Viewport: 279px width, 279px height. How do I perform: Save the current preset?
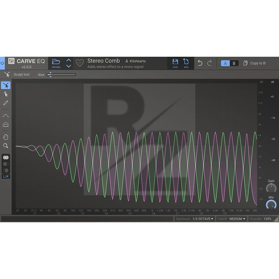pyautogui.click(x=175, y=63)
